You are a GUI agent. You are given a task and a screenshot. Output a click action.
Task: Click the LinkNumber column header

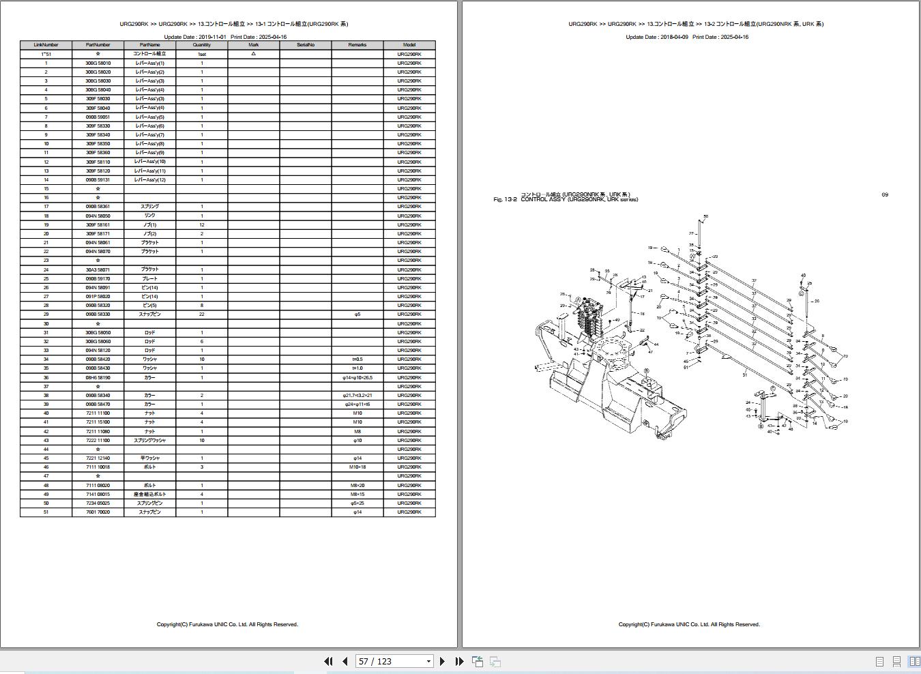click(46, 45)
